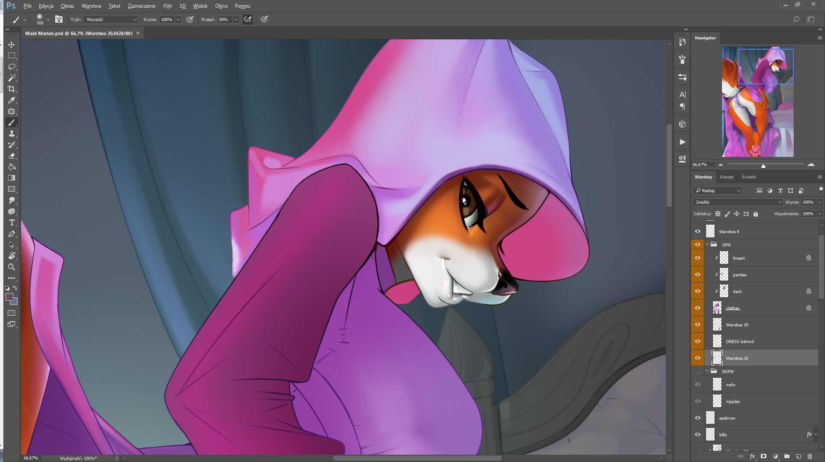The height and width of the screenshot is (462, 825).
Task: Show the nipples layer
Action: [697, 401]
